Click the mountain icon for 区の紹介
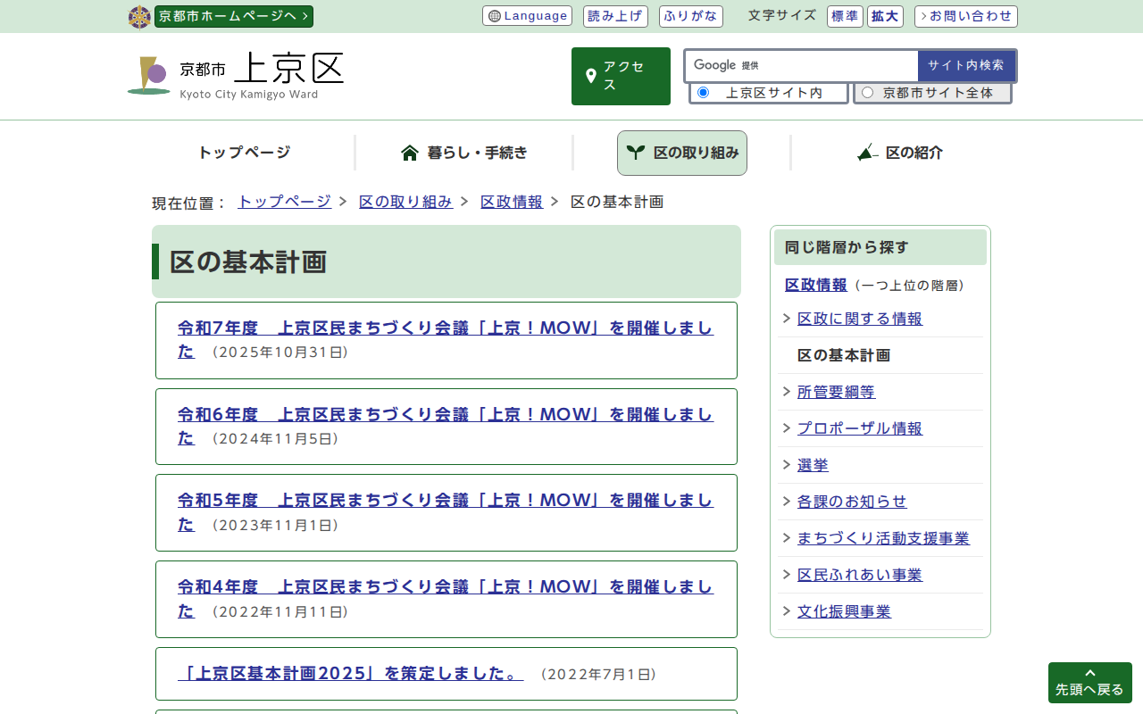 point(867,153)
